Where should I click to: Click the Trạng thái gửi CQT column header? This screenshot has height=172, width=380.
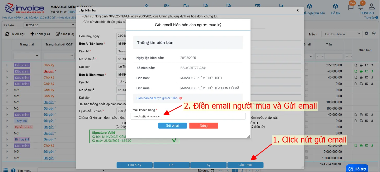tap(59, 45)
